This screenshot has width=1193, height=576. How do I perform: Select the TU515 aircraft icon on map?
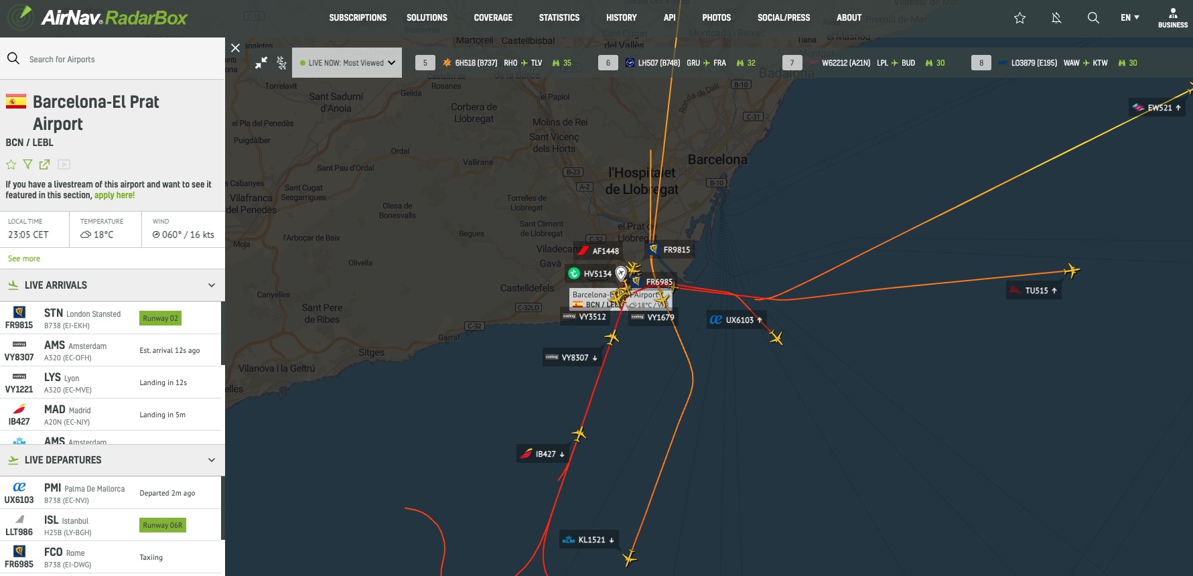coord(1072,271)
